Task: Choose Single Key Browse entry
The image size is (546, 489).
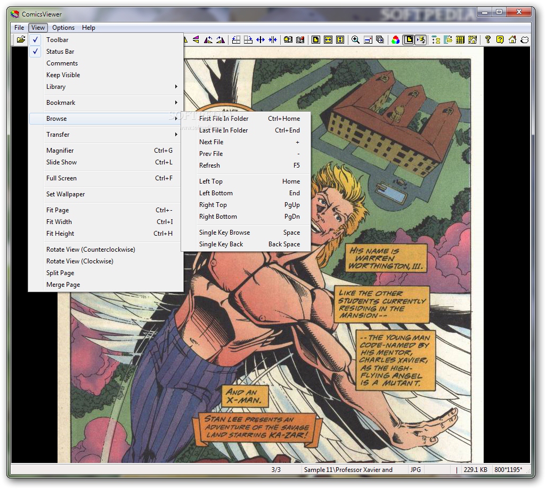Action: [246, 233]
